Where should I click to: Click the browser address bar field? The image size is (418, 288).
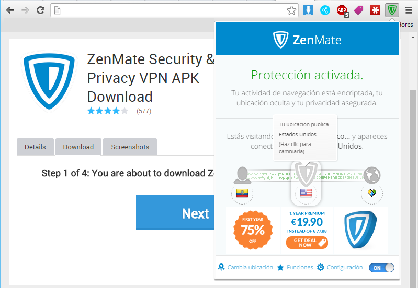click(170, 10)
